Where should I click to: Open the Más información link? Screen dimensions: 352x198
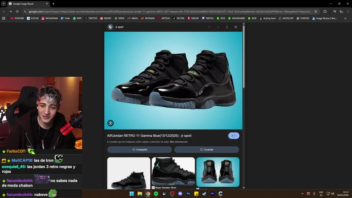(x=179, y=142)
